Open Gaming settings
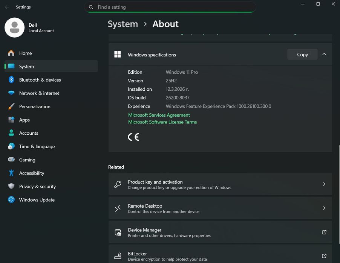Screen dimensions: 340x263 [x=51, y=160]
